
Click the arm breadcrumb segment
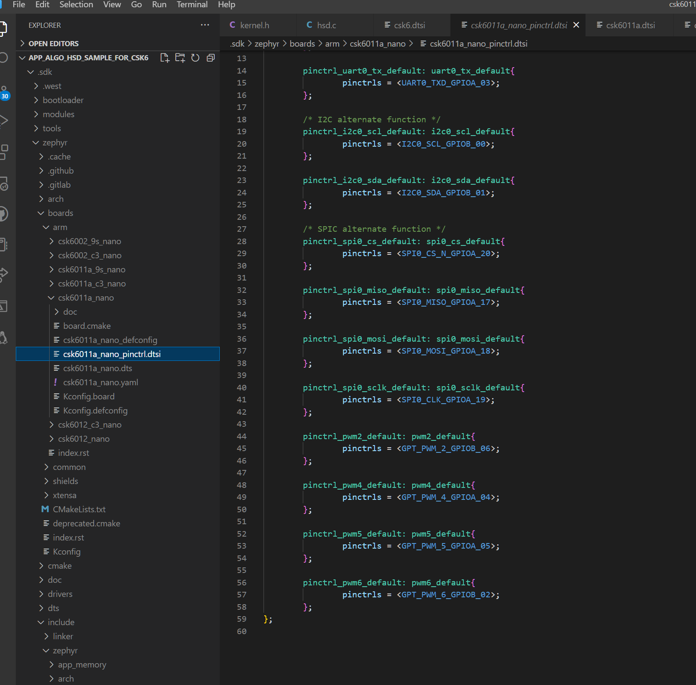(x=332, y=44)
